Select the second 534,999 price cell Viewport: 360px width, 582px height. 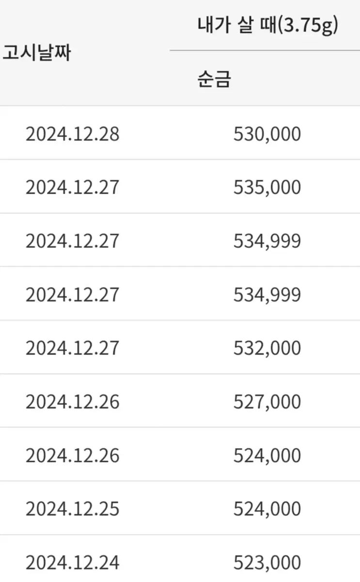(x=267, y=294)
